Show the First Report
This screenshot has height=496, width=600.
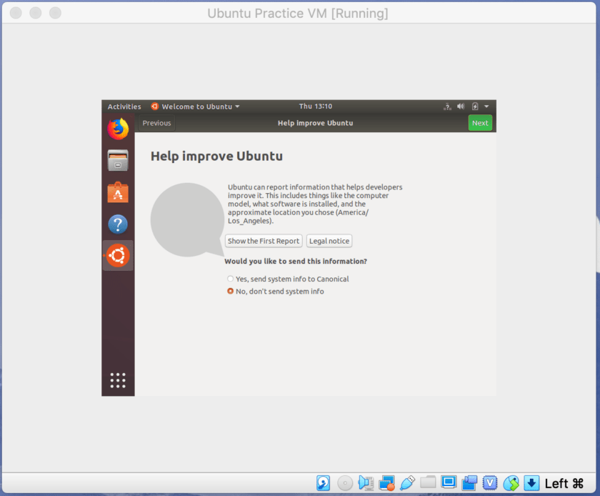[x=264, y=241]
